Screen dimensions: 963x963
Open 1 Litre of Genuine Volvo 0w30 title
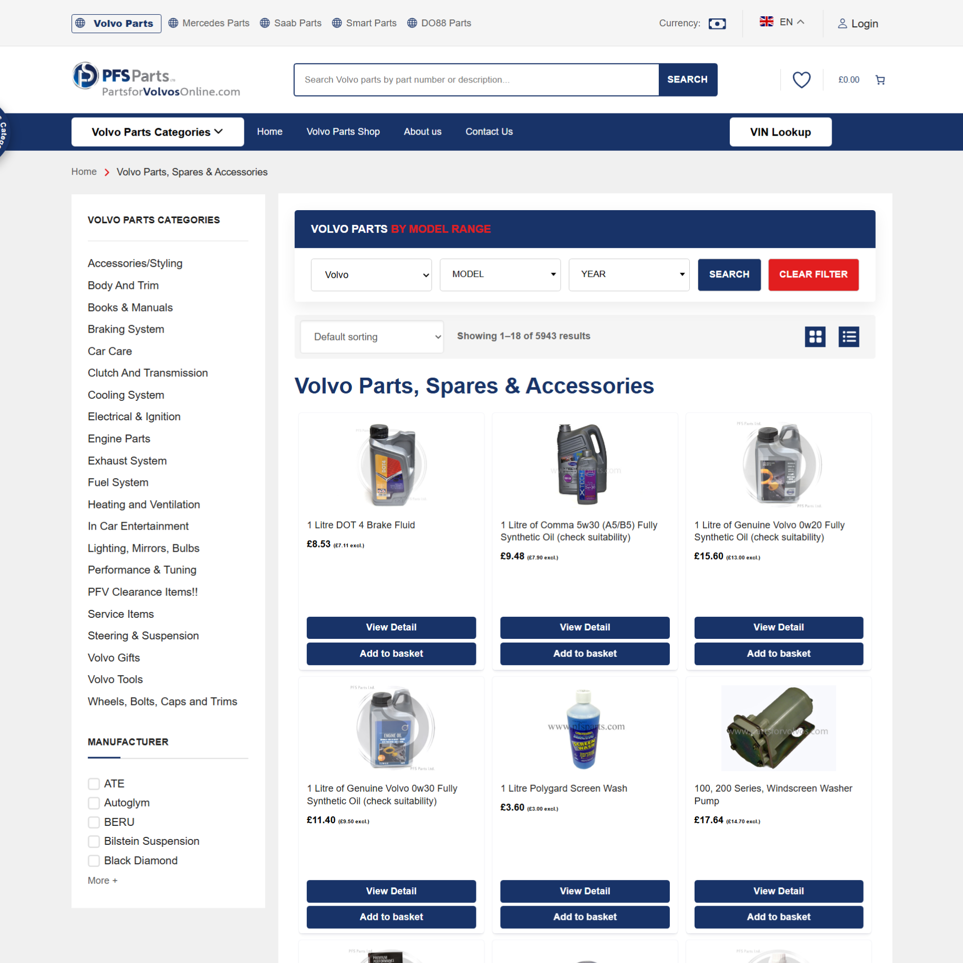click(382, 795)
